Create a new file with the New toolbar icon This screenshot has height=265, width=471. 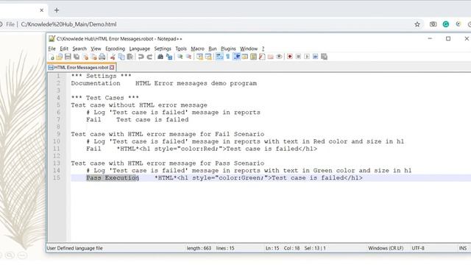[x=52, y=57]
